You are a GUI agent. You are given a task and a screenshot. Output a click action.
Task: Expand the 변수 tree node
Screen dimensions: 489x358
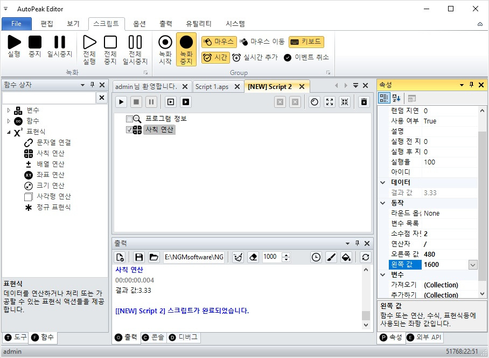pyautogui.click(x=9, y=110)
